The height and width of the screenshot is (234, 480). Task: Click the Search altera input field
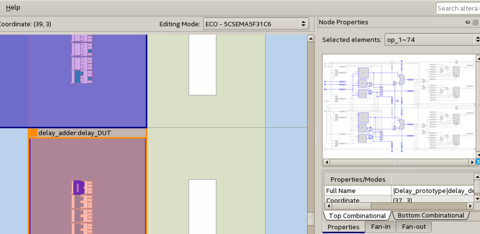click(x=458, y=8)
